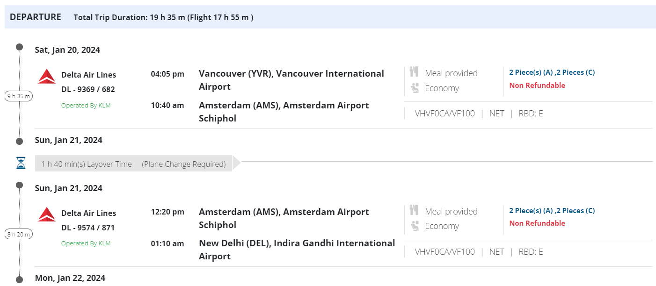The image size is (656, 286).
Task: Click first flight Non Refundable label
Action: pyautogui.click(x=537, y=85)
